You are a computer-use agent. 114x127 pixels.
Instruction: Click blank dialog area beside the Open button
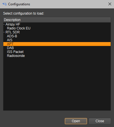33,121
